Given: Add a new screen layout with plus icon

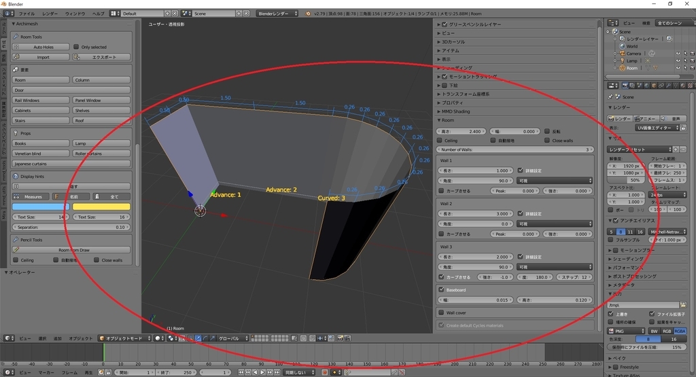Looking at the screenshot, I should pos(167,14).
